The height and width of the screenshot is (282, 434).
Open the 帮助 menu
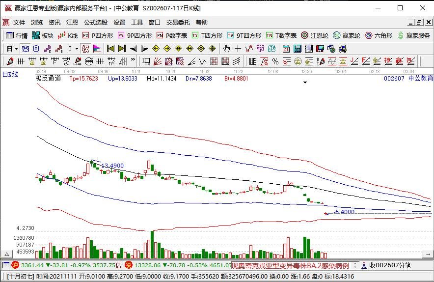pos(202,23)
